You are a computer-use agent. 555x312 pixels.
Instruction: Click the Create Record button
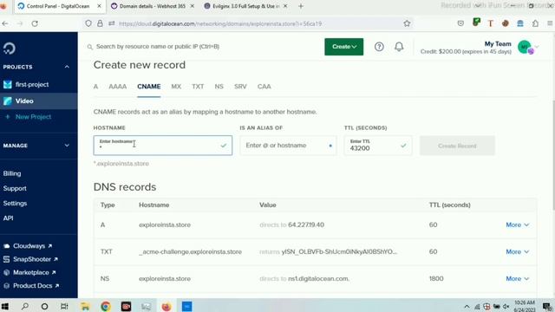[x=457, y=146]
